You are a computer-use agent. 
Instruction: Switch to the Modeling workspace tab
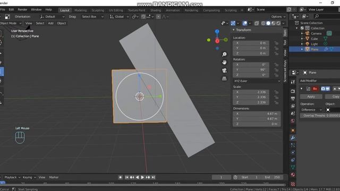point(80,10)
